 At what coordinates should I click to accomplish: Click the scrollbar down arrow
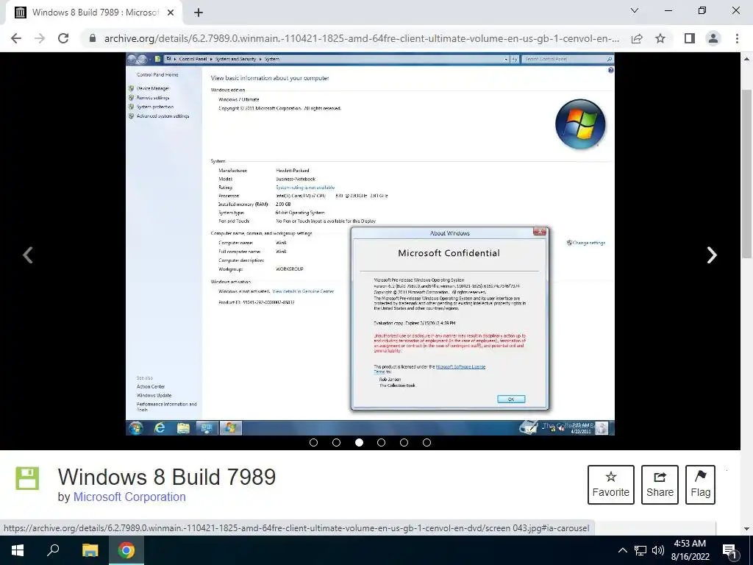pyautogui.click(x=747, y=529)
